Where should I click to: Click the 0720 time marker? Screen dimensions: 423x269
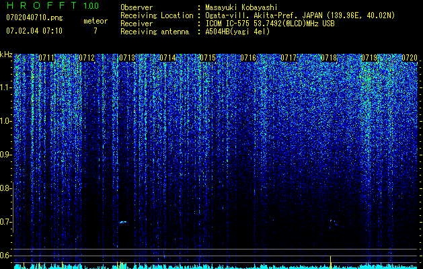click(410, 58)
